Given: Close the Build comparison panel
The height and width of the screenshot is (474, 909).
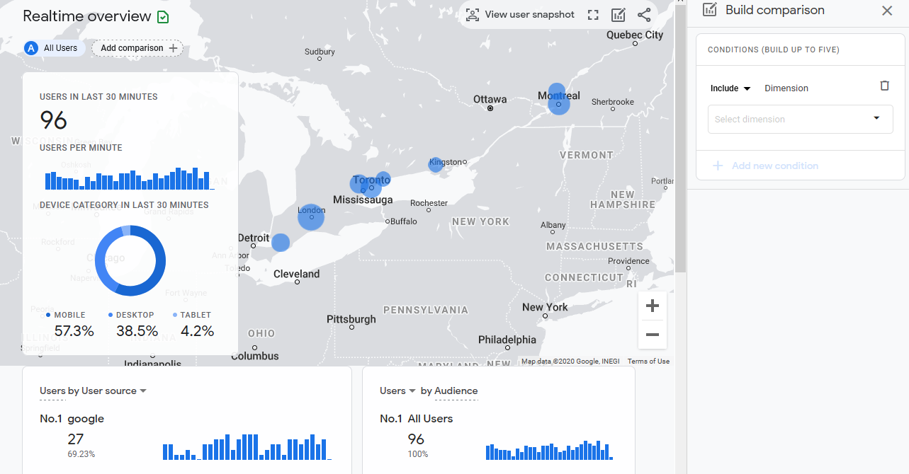Looking at the screenshot, I should coord(887,11).
